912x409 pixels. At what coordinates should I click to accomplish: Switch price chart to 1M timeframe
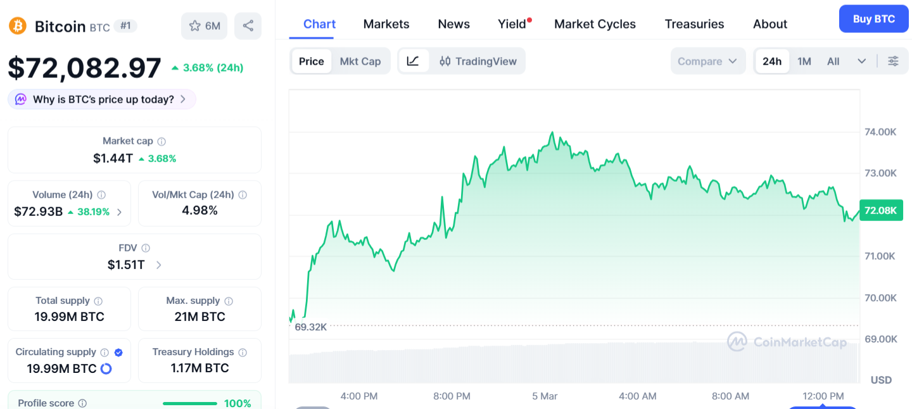(804, 61)
